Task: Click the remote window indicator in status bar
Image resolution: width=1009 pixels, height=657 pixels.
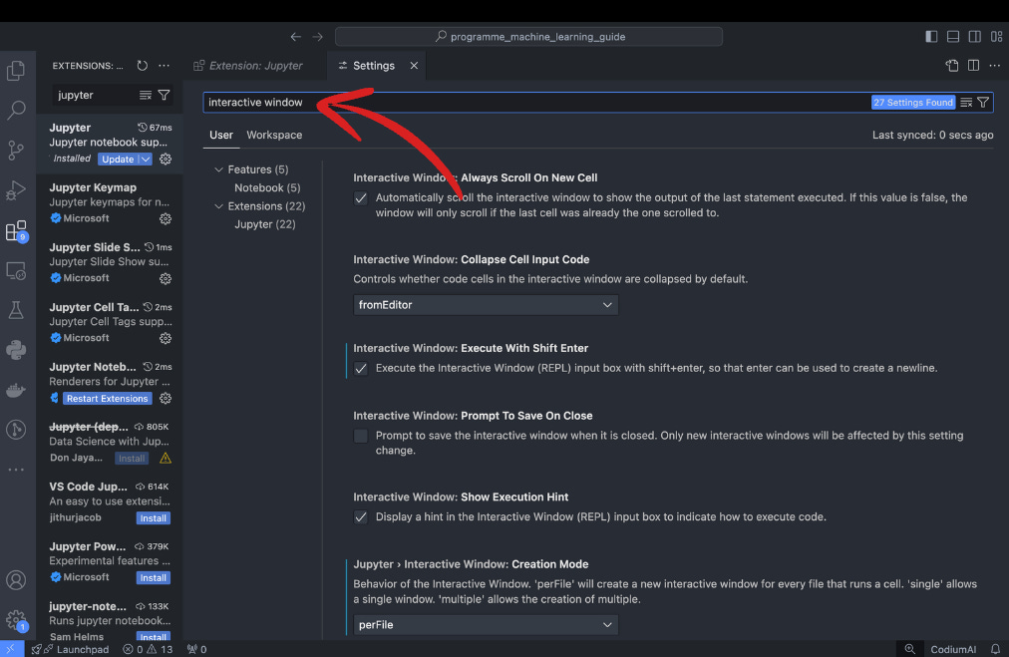Action: (x=12, y=649)
